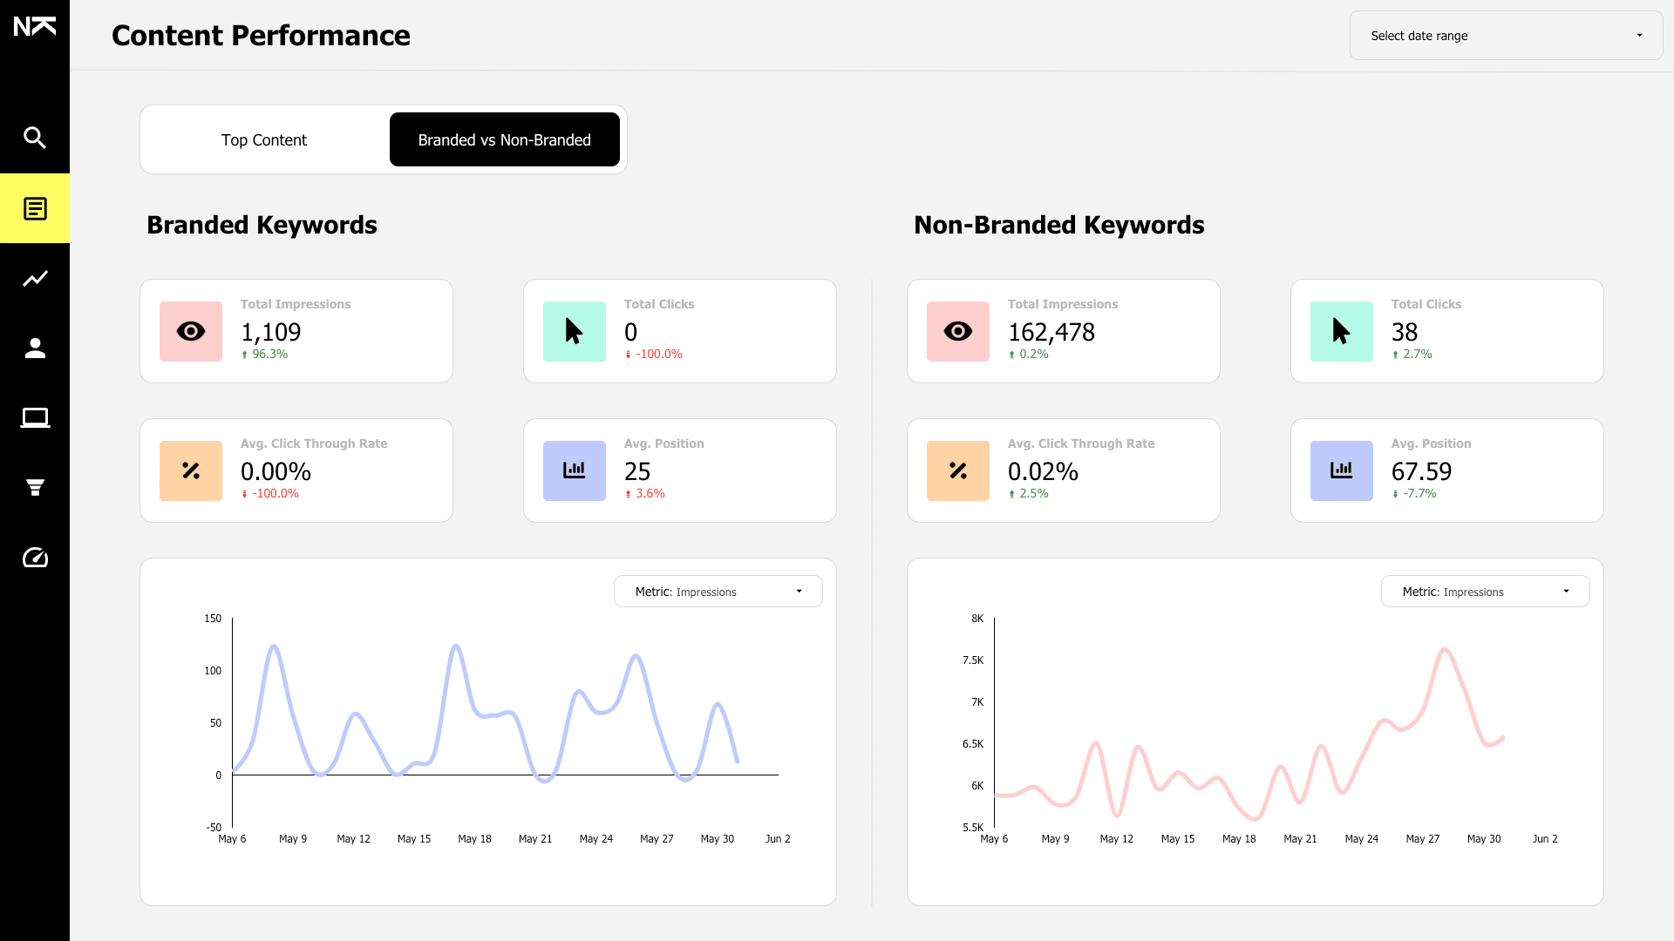The image size is (1674, 941).
Task: Click the bar-chart icon on Avg. Position card
Action: click(574, 470)
